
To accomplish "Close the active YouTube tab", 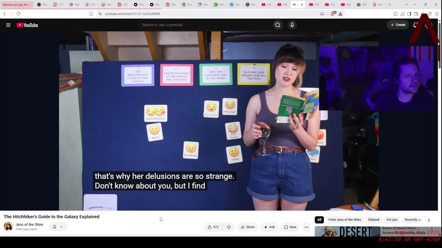I will [x=302, y=4].
